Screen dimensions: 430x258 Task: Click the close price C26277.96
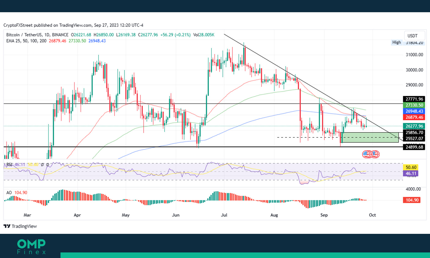148,35
